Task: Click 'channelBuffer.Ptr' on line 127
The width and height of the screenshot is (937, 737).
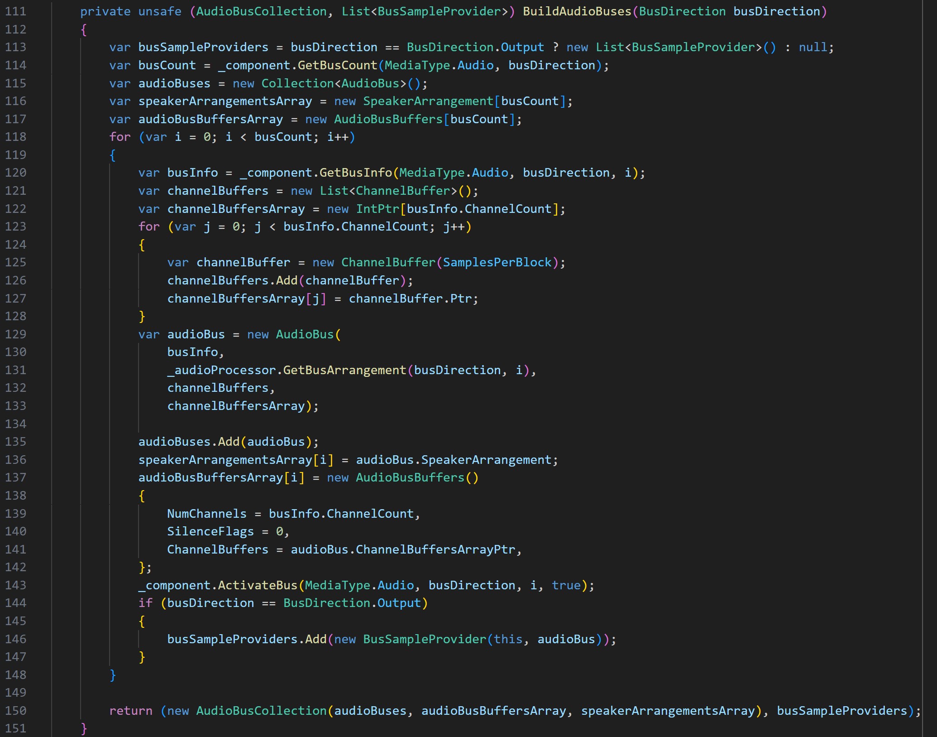Action: point(410,299)
